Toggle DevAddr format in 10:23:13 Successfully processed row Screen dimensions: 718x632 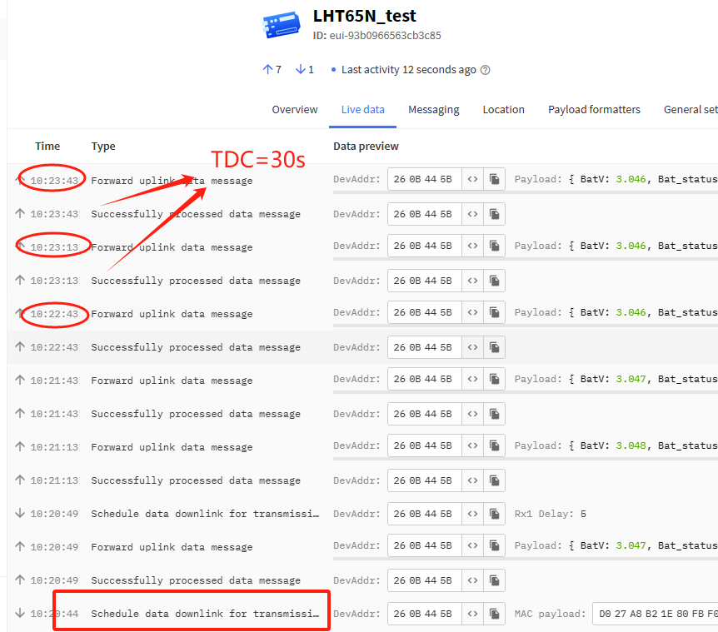pyautogui.click(x=472, y=281)
